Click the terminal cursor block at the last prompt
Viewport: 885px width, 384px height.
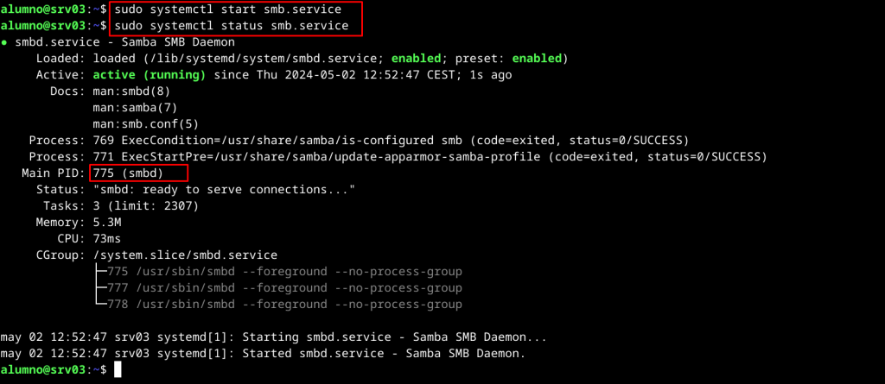117,369
